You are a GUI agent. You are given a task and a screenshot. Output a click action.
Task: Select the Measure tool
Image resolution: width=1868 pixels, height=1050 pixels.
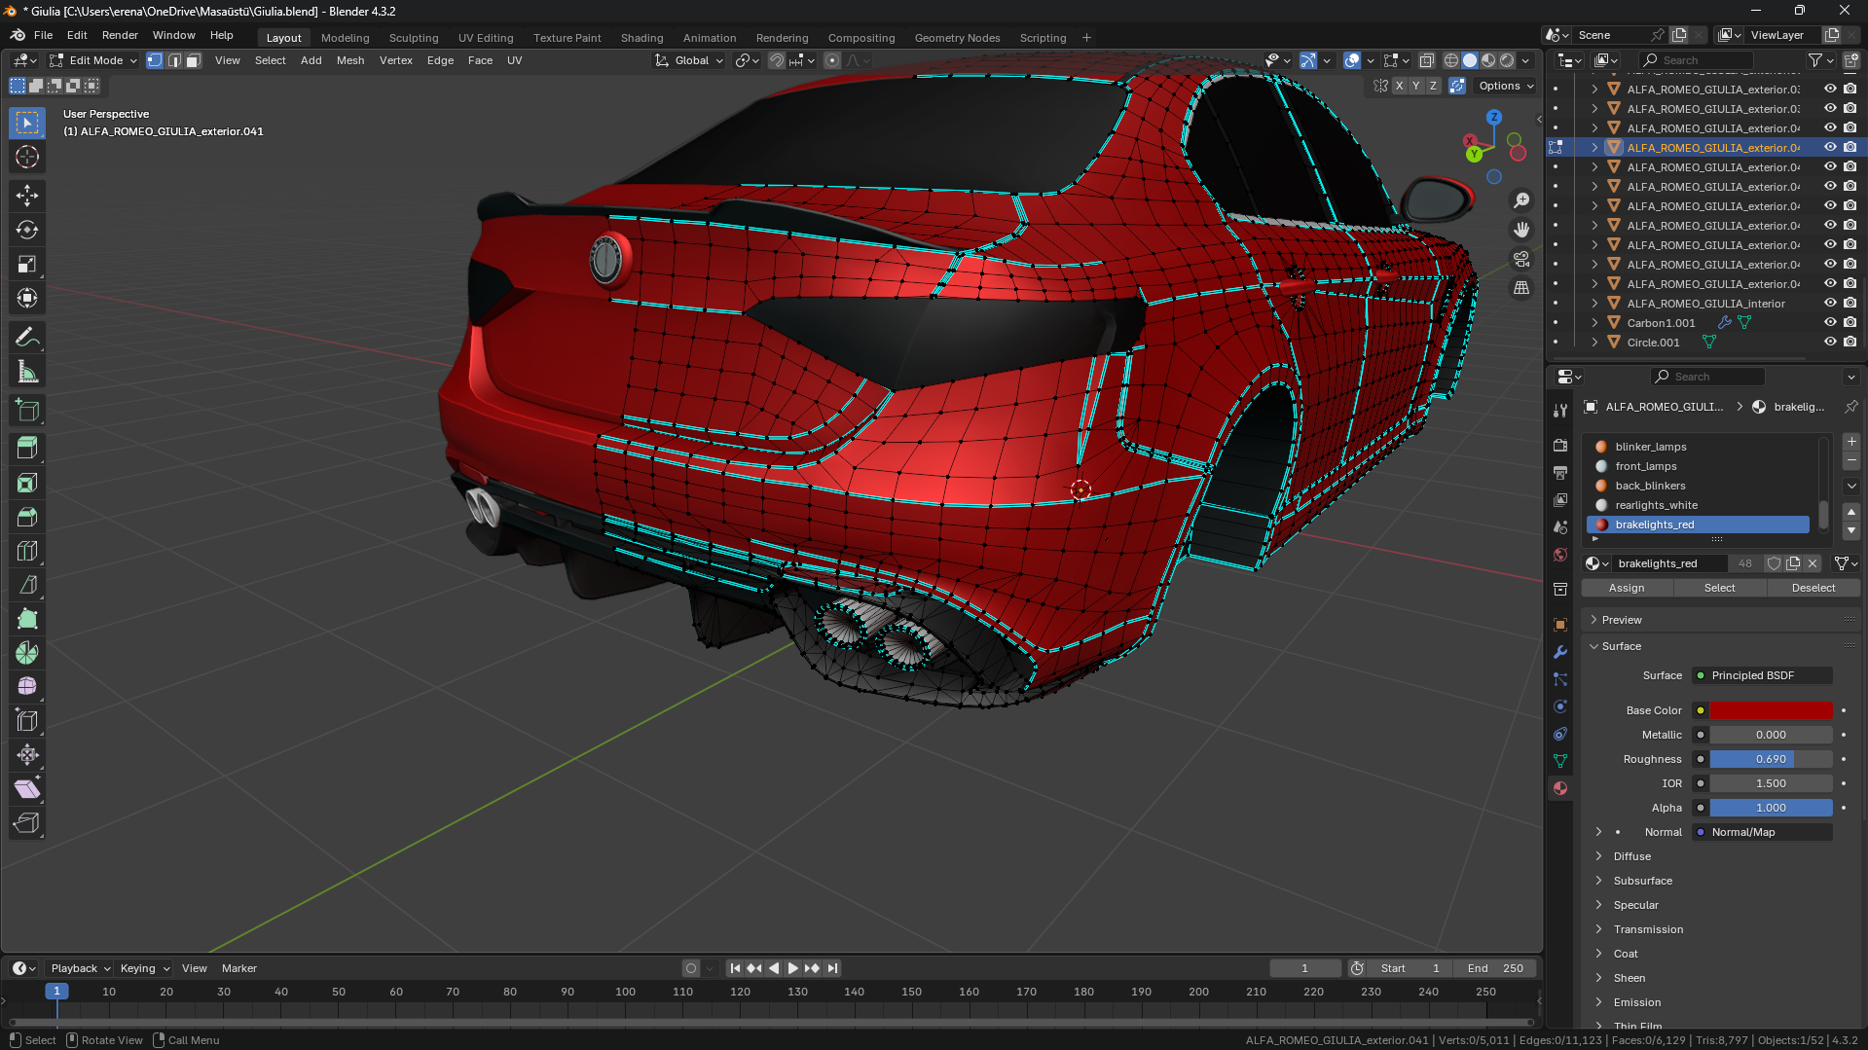point(27,372)
